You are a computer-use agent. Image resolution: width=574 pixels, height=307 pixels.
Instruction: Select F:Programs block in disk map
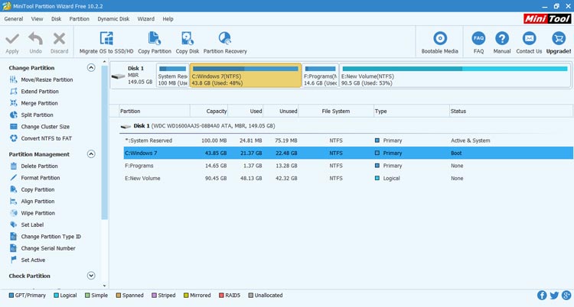[x=321, y=76]
